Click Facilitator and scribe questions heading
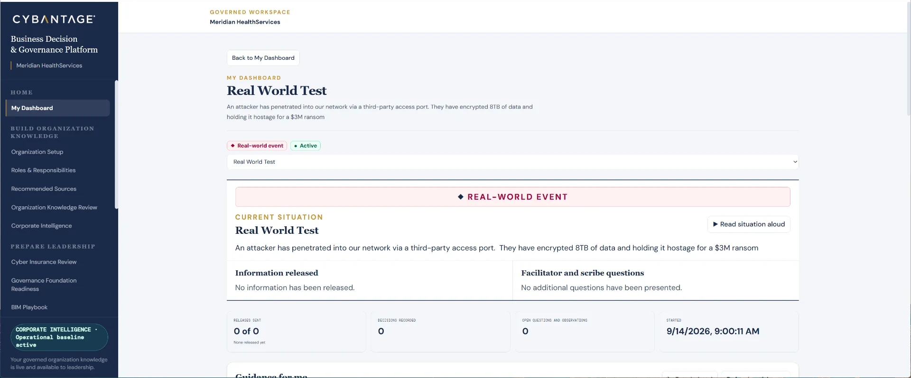Image resolution: width=911 pixels, height=378 pixels. [582, 273]
